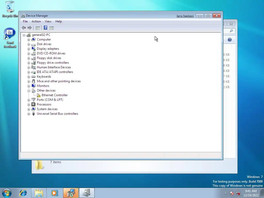Open the View menu

[48, 21]
